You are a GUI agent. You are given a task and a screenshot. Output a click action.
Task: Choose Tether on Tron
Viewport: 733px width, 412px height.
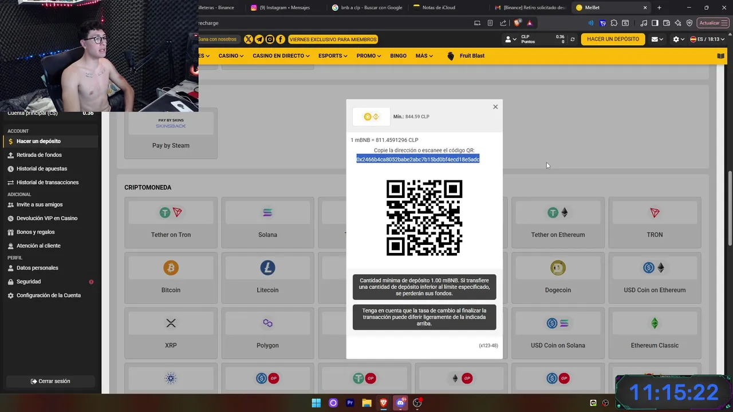171,223
